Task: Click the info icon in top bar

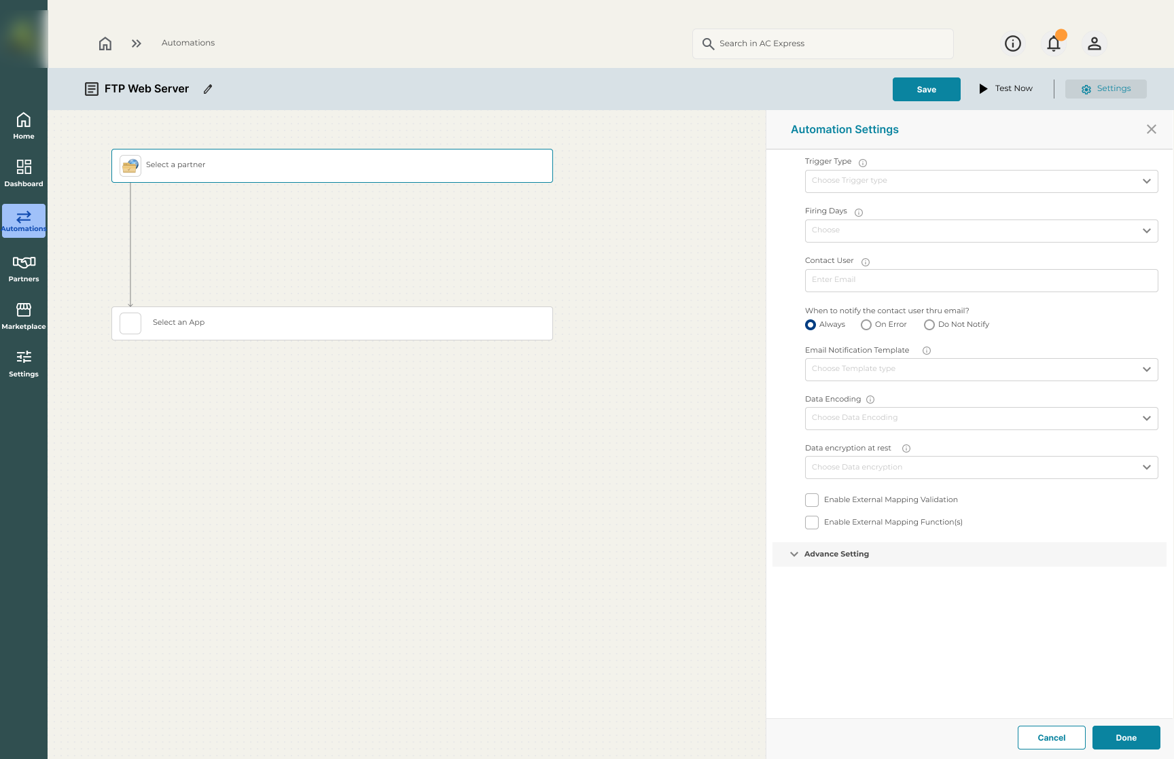Action: 1012,43
